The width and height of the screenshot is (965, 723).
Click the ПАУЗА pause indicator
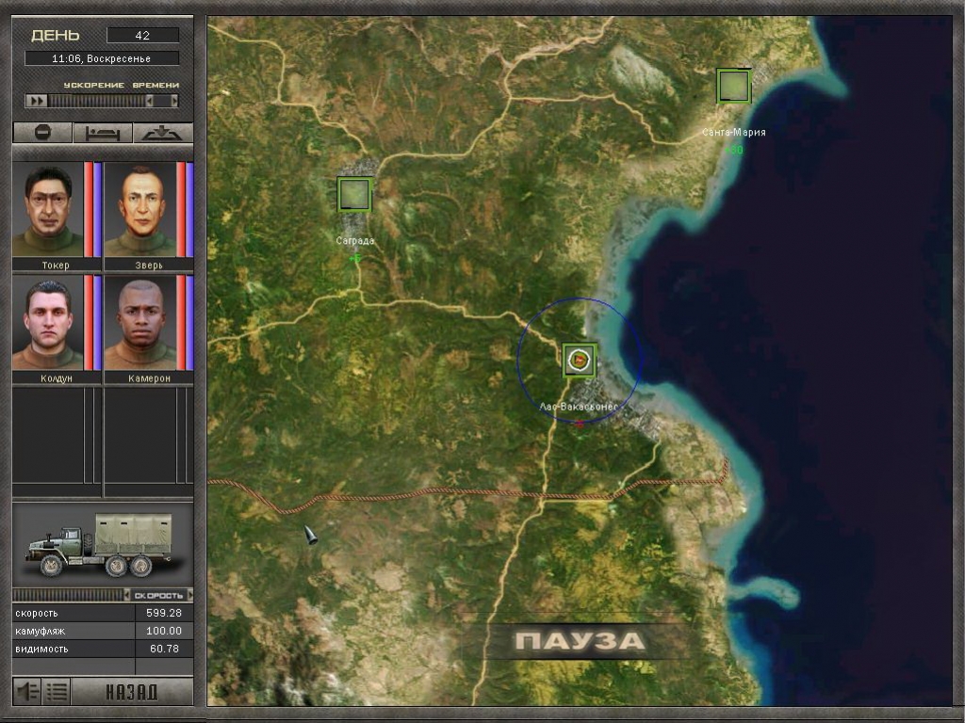[x=580, y=641]
